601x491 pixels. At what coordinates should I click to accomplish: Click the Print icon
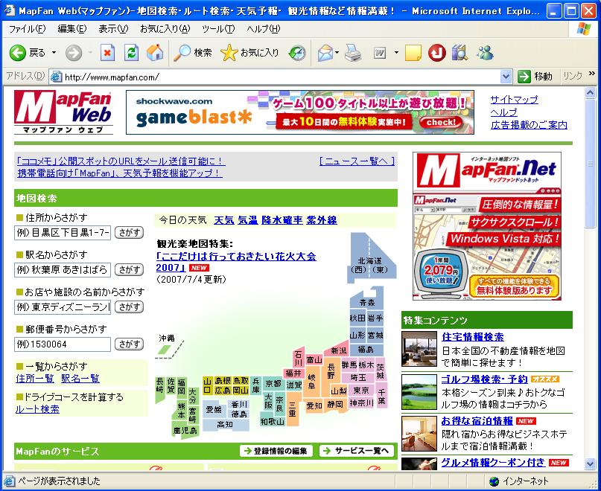[352, 53]
